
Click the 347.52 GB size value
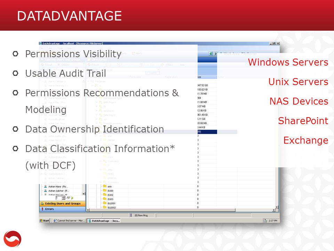coord(202,85)
